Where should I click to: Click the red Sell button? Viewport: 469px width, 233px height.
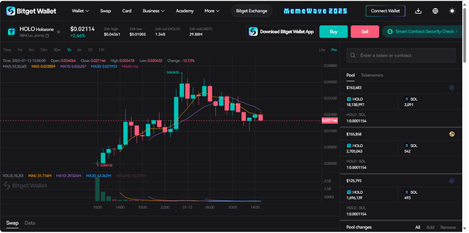click(365, 32)
